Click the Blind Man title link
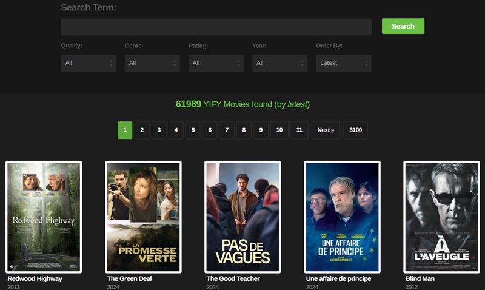The height and width of the screenshot is (290, 485). (420, 278)
